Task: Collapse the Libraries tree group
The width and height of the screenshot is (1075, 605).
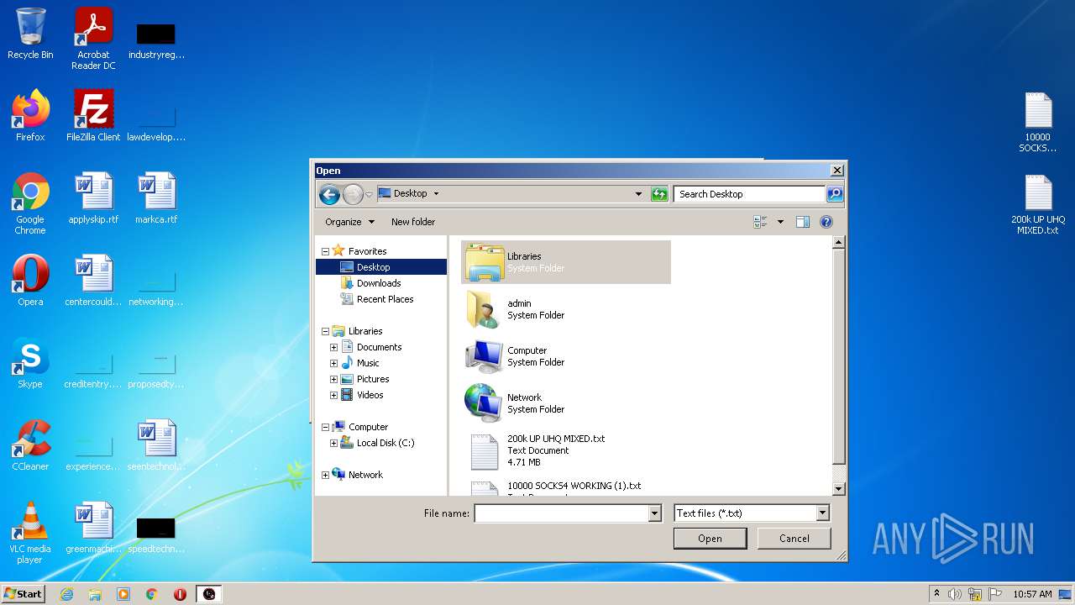Action: tap(326, 331)
